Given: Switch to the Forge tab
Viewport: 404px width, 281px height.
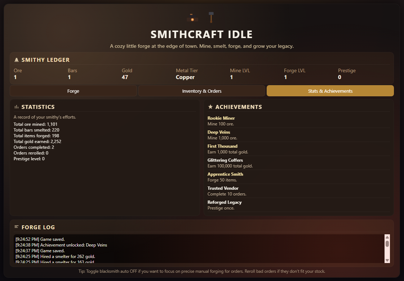Looking at the screenshot, I should pyautogui.click(x=73, y=91).
